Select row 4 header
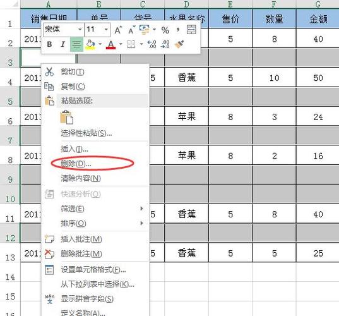 coord(10,77)
